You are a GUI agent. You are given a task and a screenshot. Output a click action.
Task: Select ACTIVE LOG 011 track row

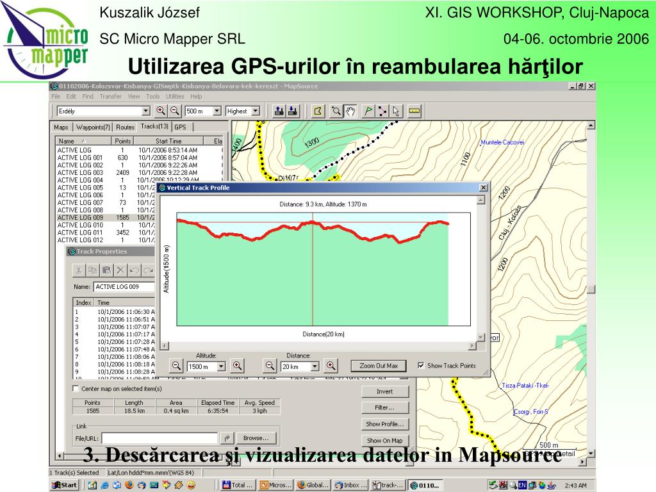pyautogui.click(x=106, y=232)
